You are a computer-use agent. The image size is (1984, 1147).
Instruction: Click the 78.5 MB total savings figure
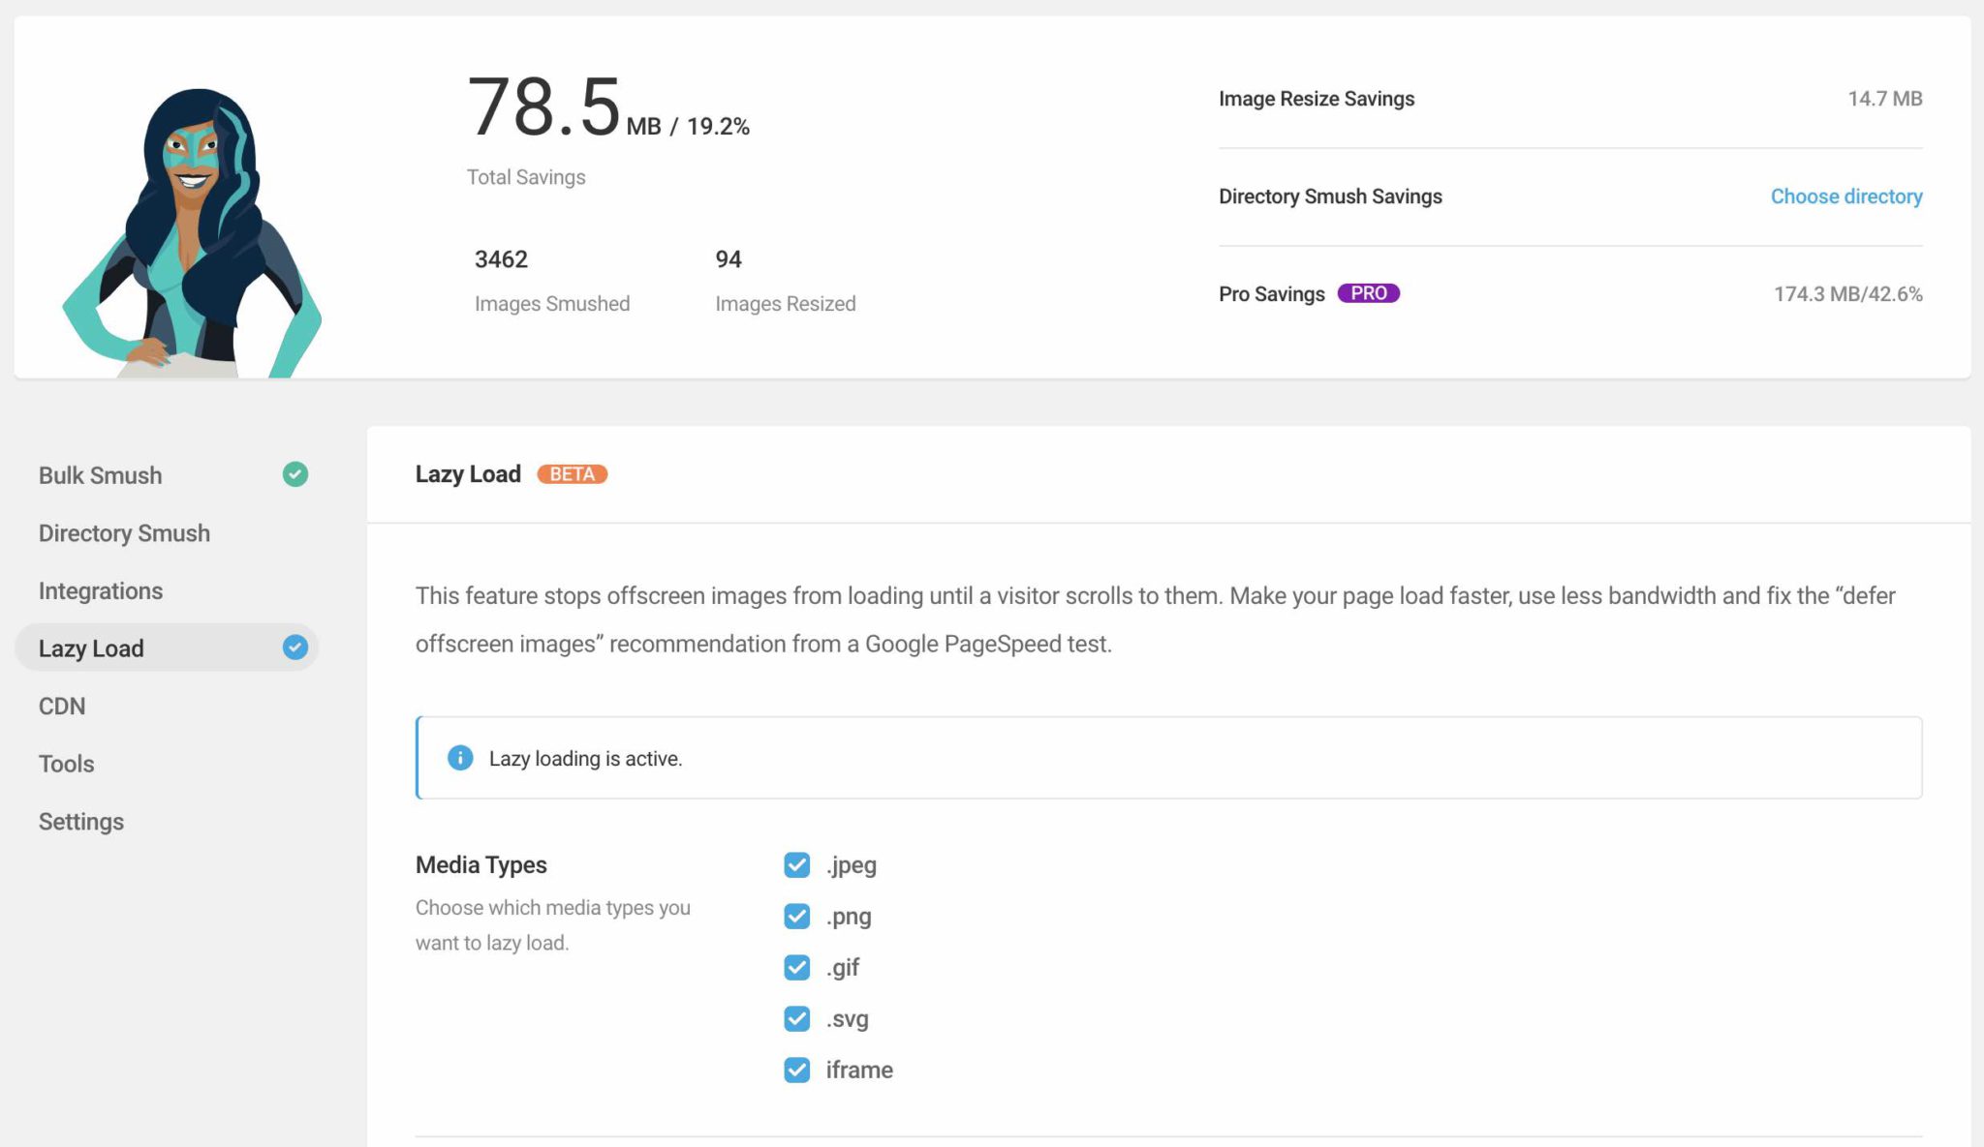608,108
